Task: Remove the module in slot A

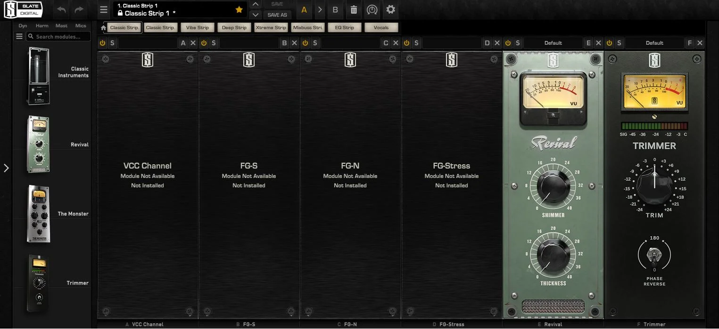Action: [193, 43]
